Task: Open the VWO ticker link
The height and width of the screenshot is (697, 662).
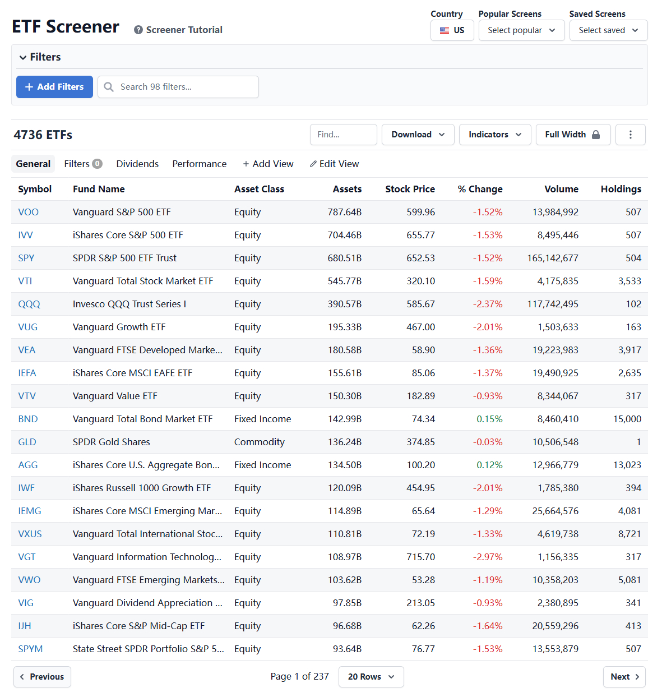Action: 29,580
